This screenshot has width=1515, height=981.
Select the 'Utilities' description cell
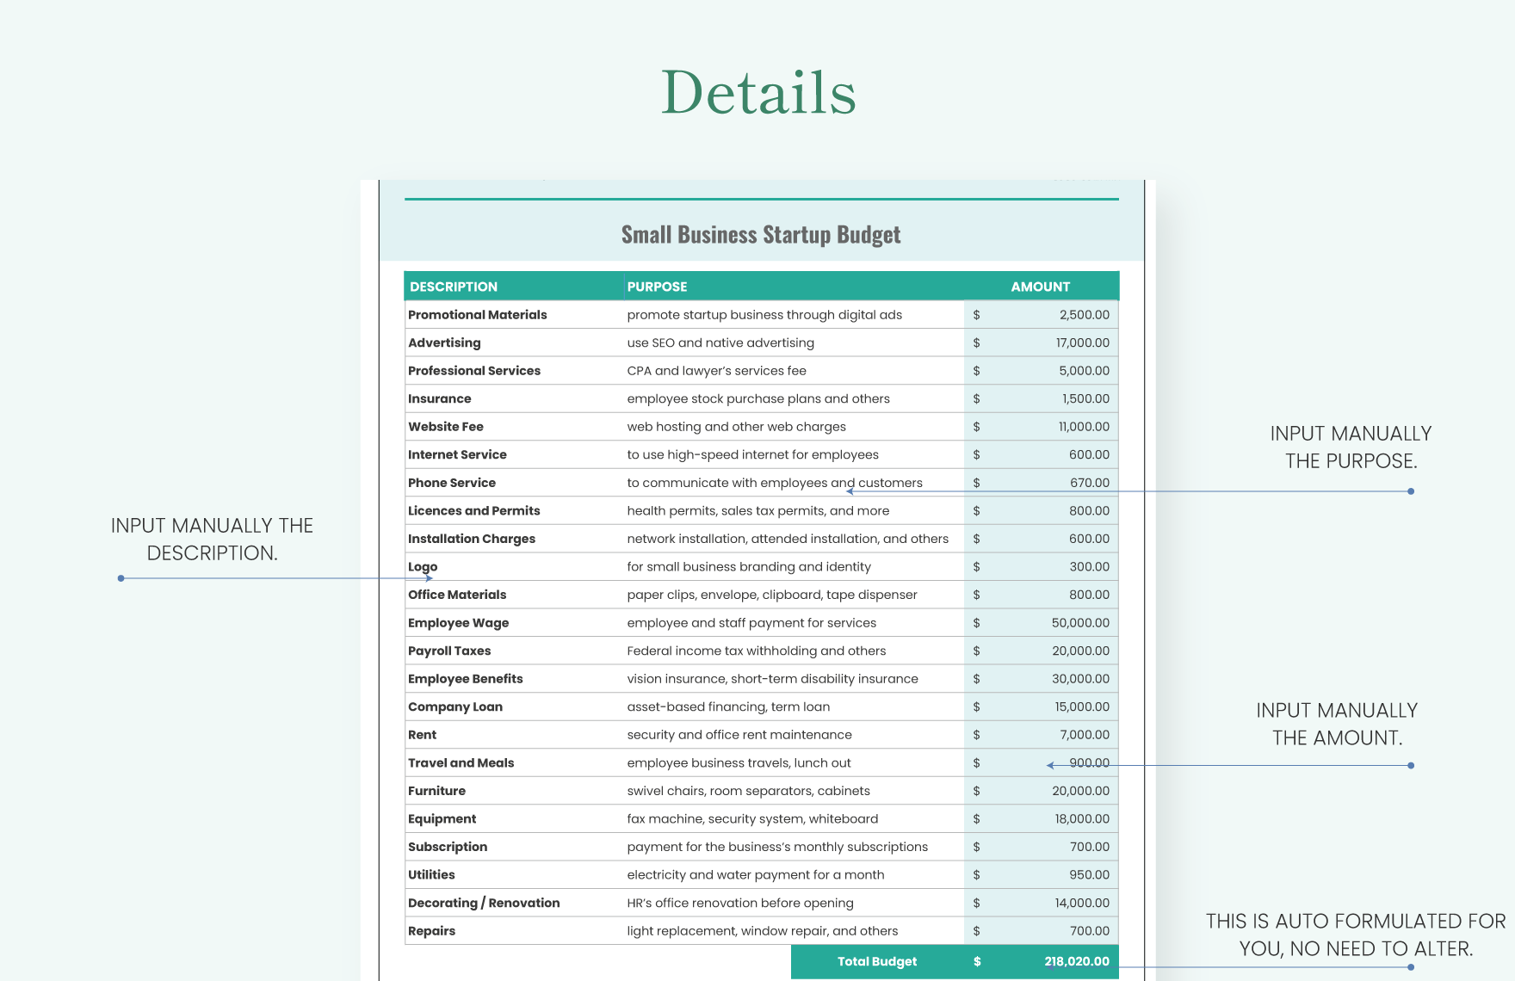pos(431,874)
